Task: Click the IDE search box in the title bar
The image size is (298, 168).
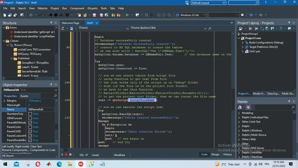Action: pos(244,3)
